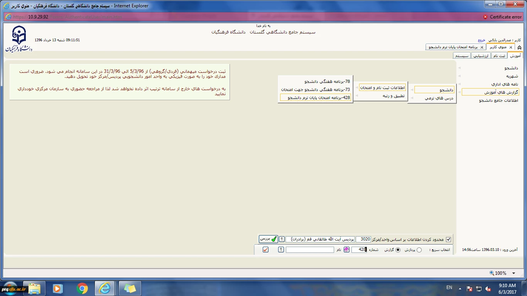This screenshot has height=296, width=527.
Task: Click the pink book lookup icon beside نام
Action: [x=346, y=250]
